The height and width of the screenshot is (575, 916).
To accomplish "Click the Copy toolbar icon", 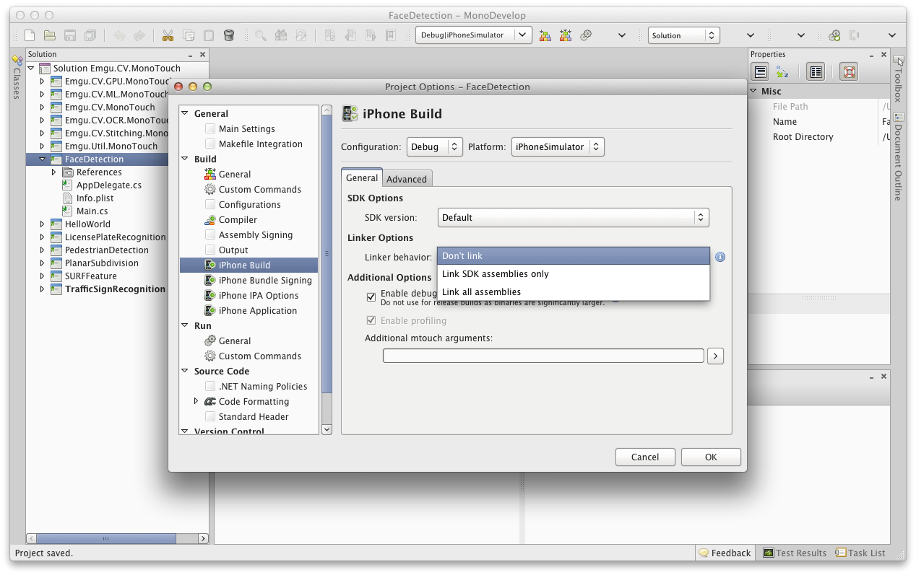I will point(189,35).
